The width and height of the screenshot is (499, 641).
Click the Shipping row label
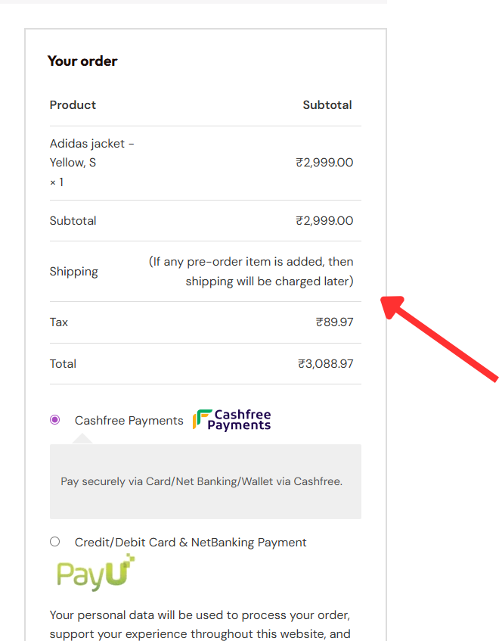(x=74, y=272)
